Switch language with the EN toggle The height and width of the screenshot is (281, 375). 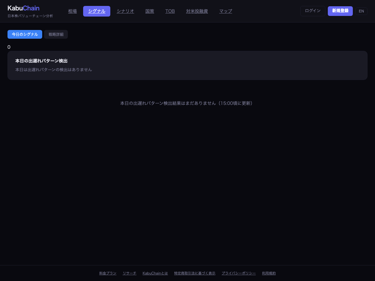click(361, 11)
